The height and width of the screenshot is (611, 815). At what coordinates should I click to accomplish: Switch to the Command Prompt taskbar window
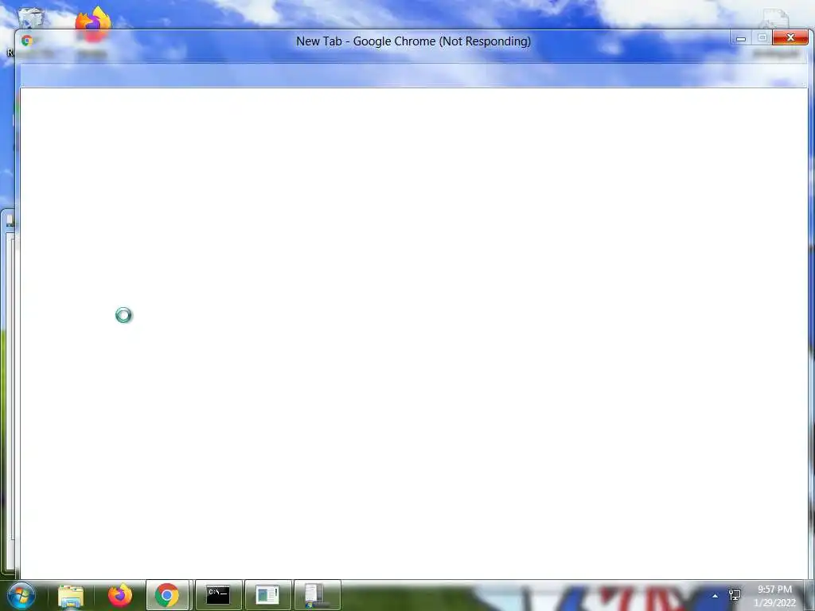[218, 595]
